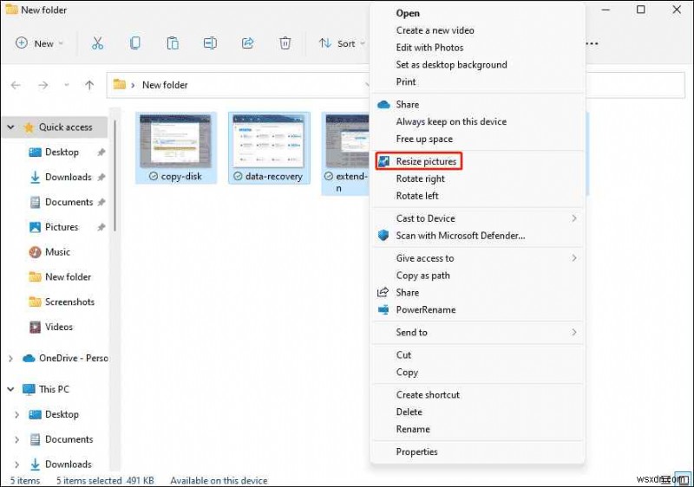Viewport: 694px width, 487px height.
Task: Collapse the This PC tree
Action: tap(10, 389)
